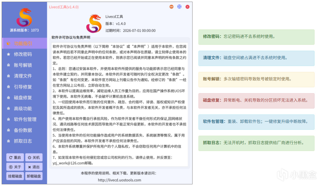Click the icon next to 高级功能

click(x=8, y=108)
